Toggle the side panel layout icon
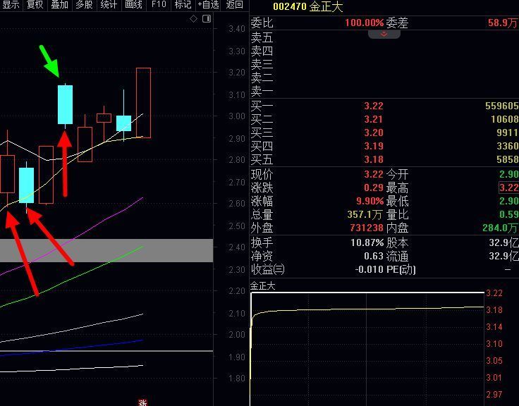519x406 pixels. 206,19
